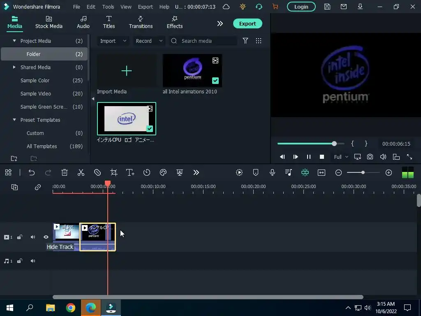Add a new folder in media panel

pyautogui.click(x=14, y=158)
